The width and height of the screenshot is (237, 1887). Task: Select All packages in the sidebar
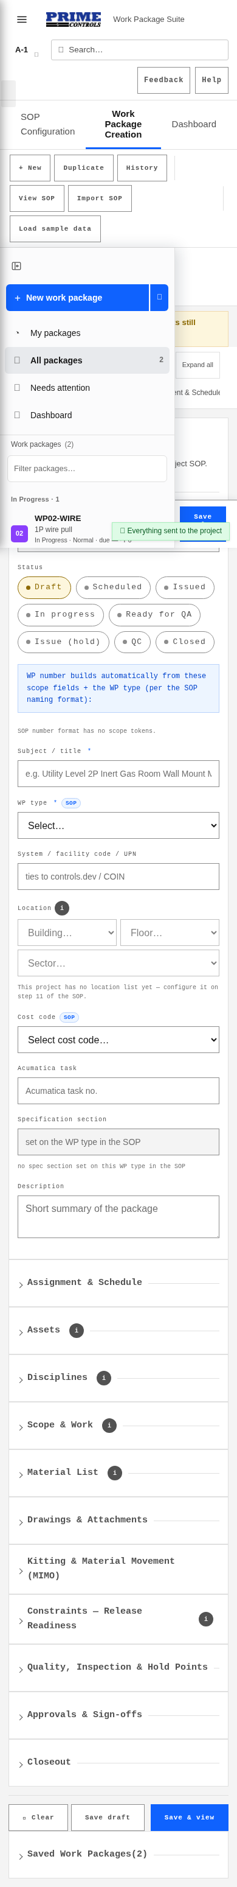click(x=87, y=360)
